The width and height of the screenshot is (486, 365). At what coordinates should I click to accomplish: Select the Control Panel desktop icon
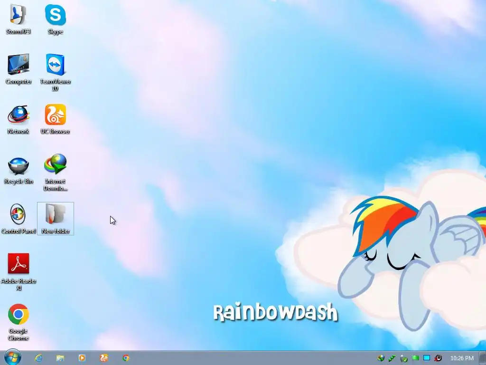(x=19, y=219)
